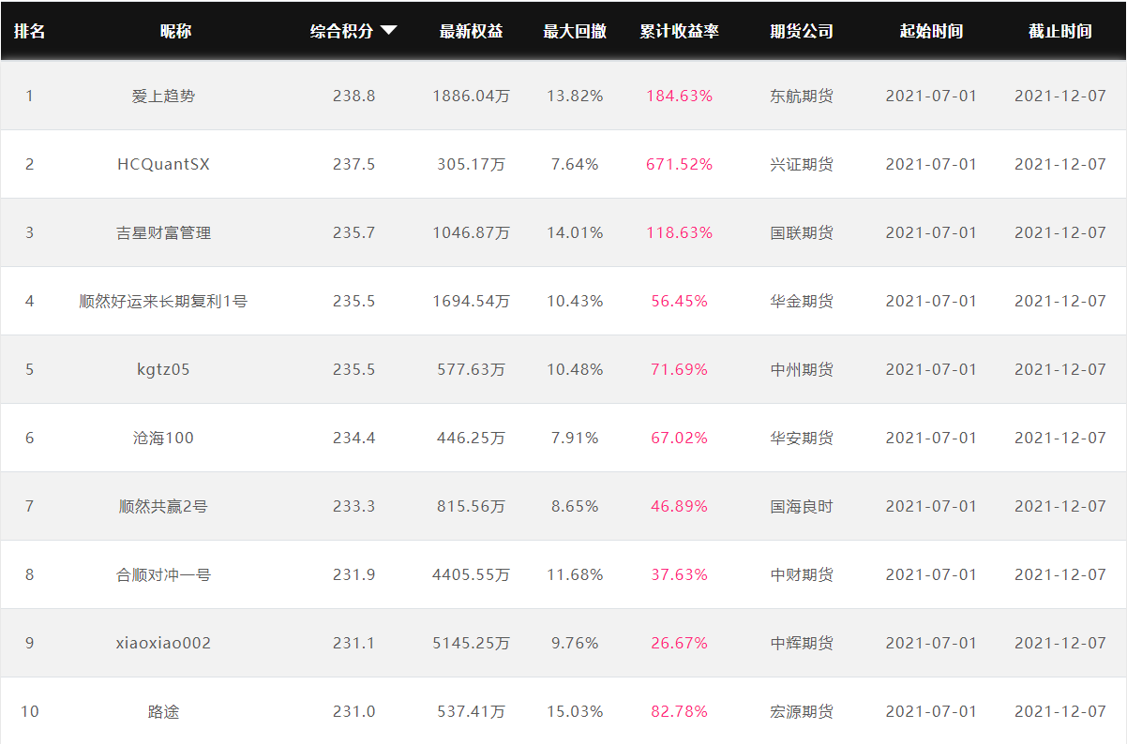Select the 71.69% return value

[x=679, y=369]
